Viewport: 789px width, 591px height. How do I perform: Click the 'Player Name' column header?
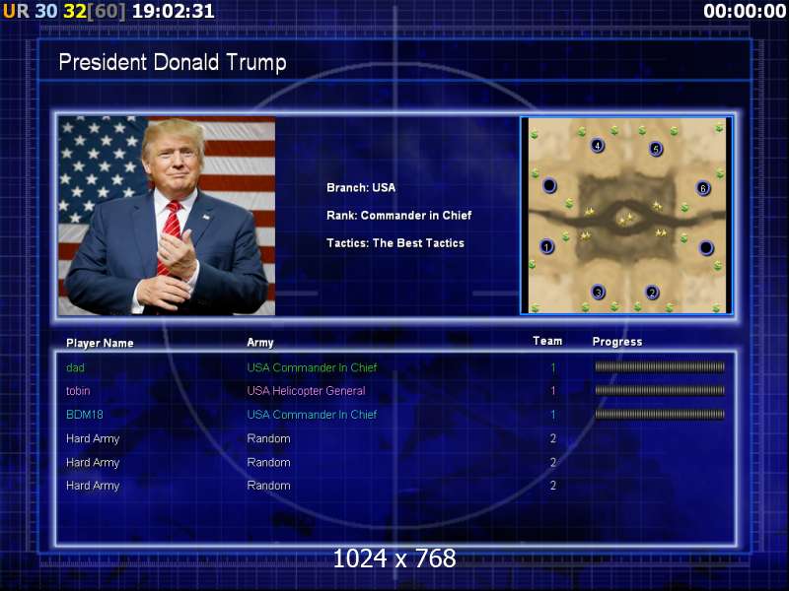100,343
